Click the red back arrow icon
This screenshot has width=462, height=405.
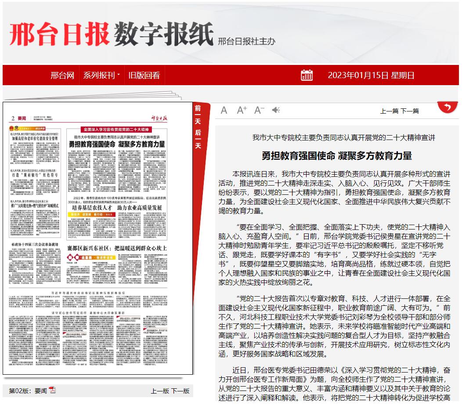pyautogui.click(x=448, y=108)
